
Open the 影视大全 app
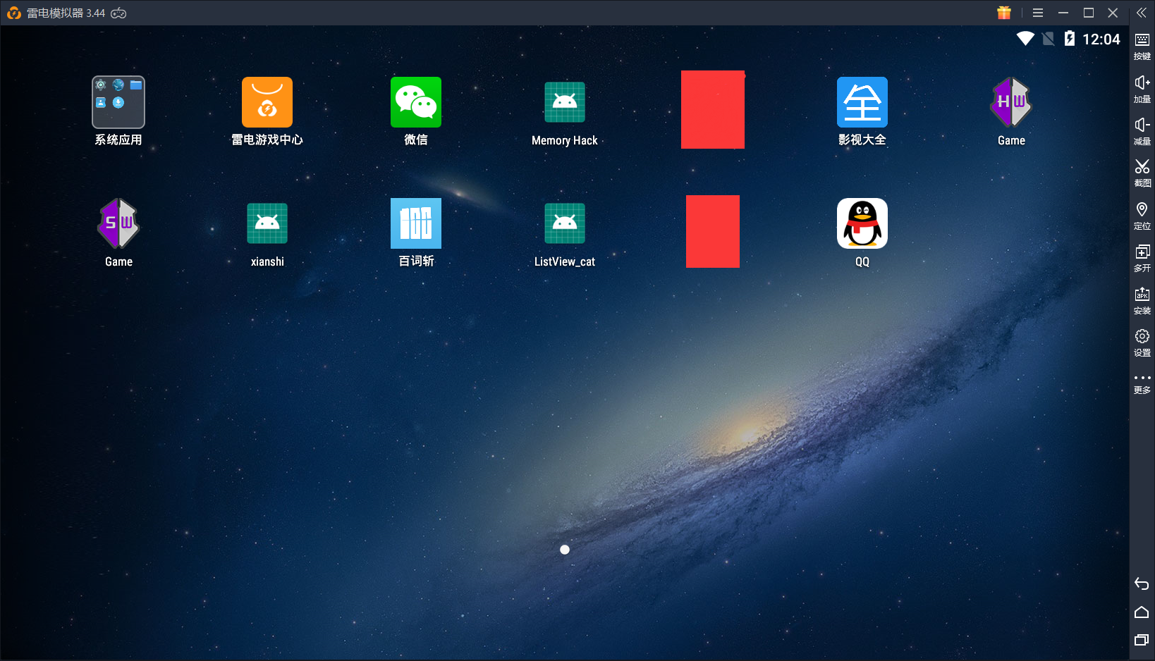click(x=862, y=102)
